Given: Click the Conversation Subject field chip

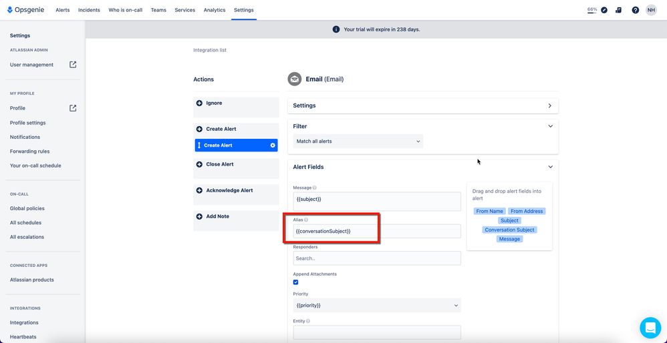Looking at the screenshot, I should (x=510, y=230).
